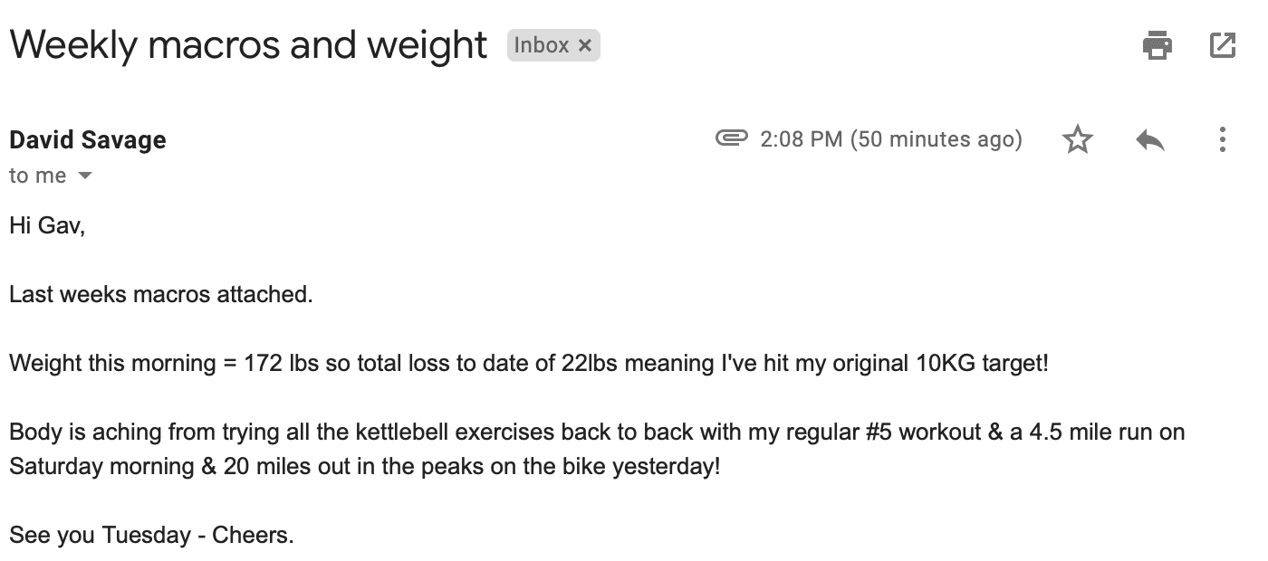Click the "Hi Gav," greeting line
1268x561 pixels.
[47, 225]
